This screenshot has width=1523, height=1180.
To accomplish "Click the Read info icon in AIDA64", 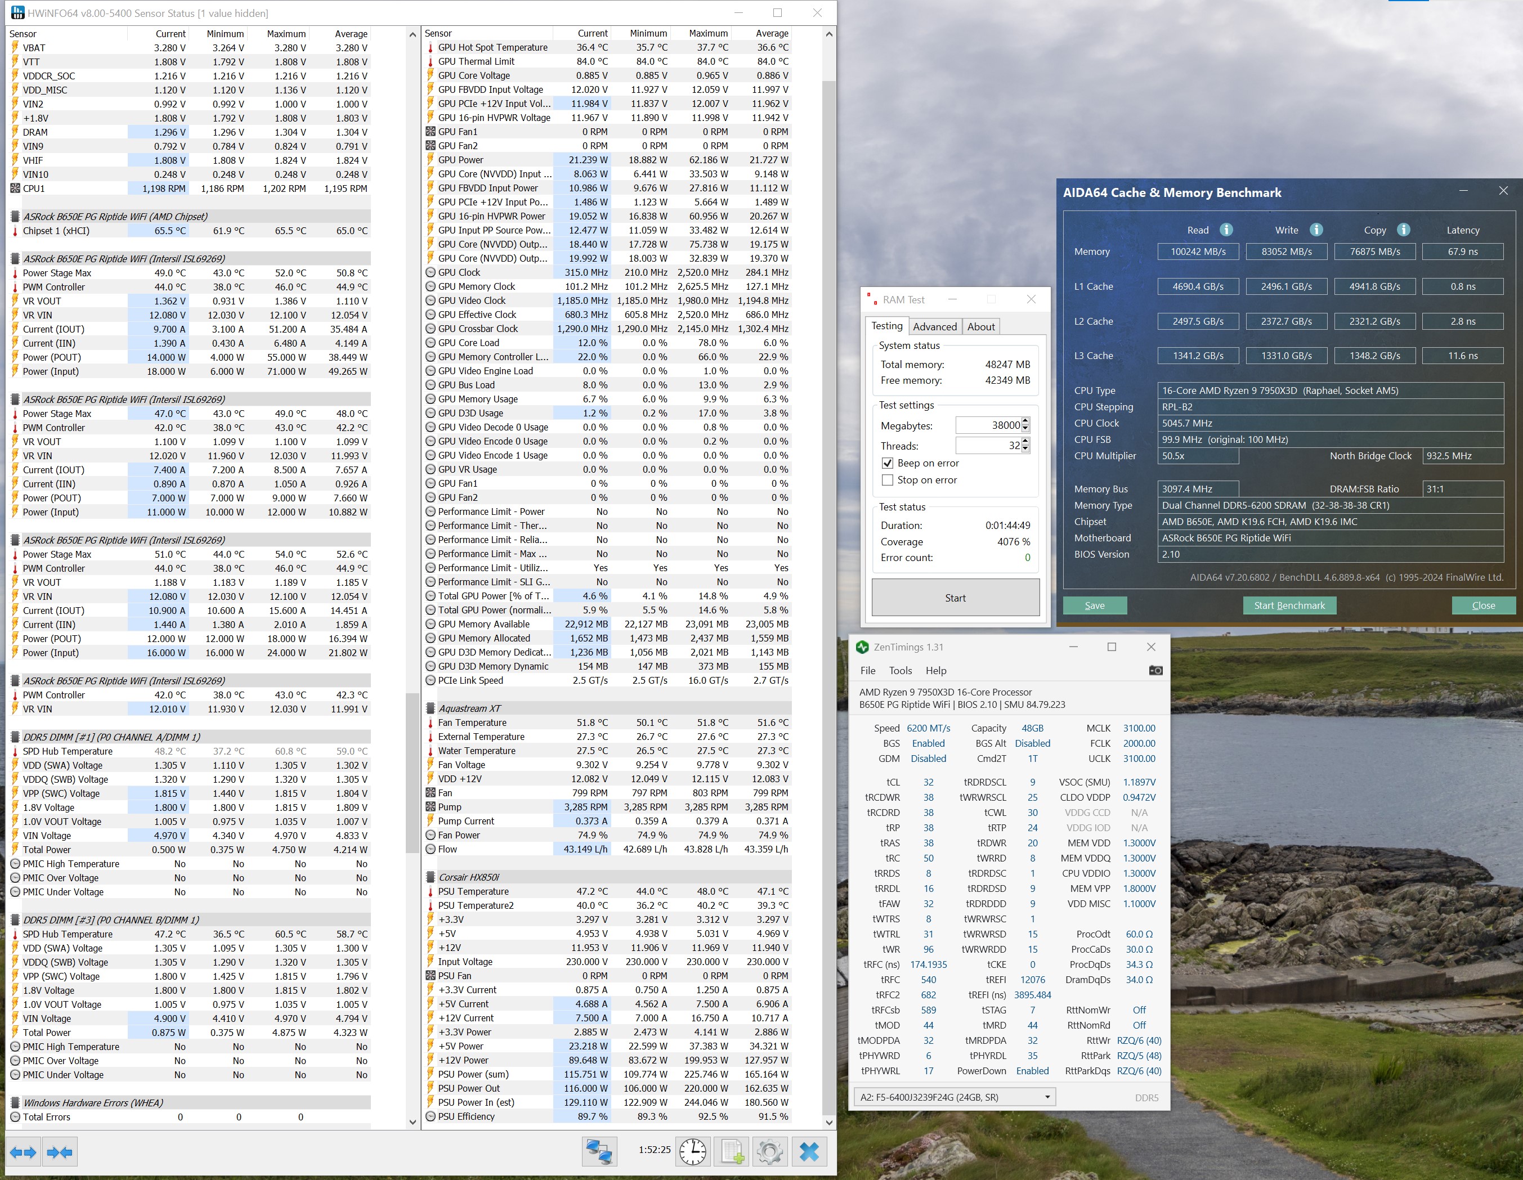I will (x=1226, y=230).
